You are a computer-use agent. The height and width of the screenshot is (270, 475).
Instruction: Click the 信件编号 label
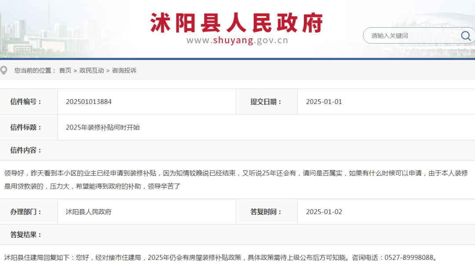(x=26, y=102)
